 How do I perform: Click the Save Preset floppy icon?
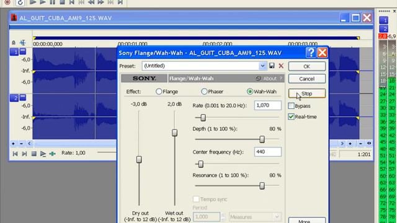coord(272,66)
